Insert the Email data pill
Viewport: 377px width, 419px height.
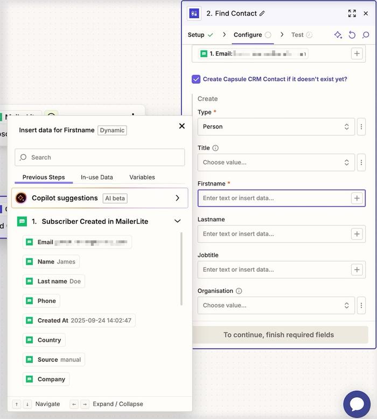pyautogui.click(x=77, y=242)
